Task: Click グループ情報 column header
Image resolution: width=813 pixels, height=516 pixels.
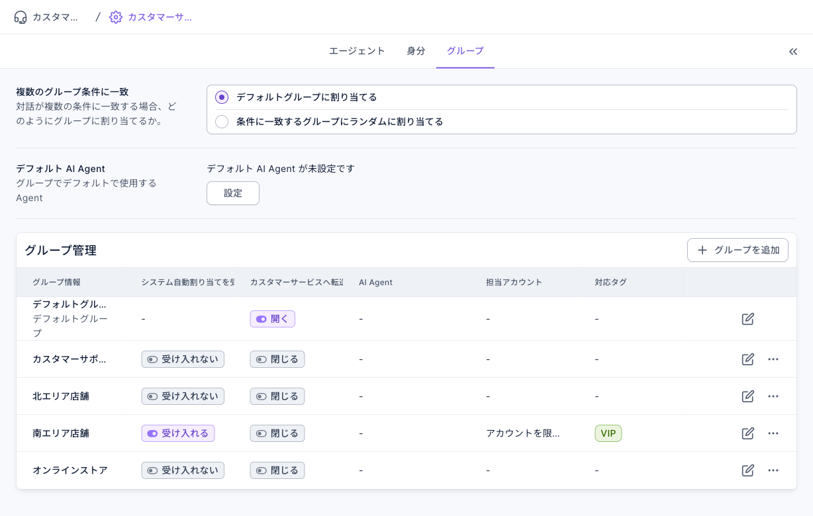Action: pyautogui.click(x=56, y=282)
